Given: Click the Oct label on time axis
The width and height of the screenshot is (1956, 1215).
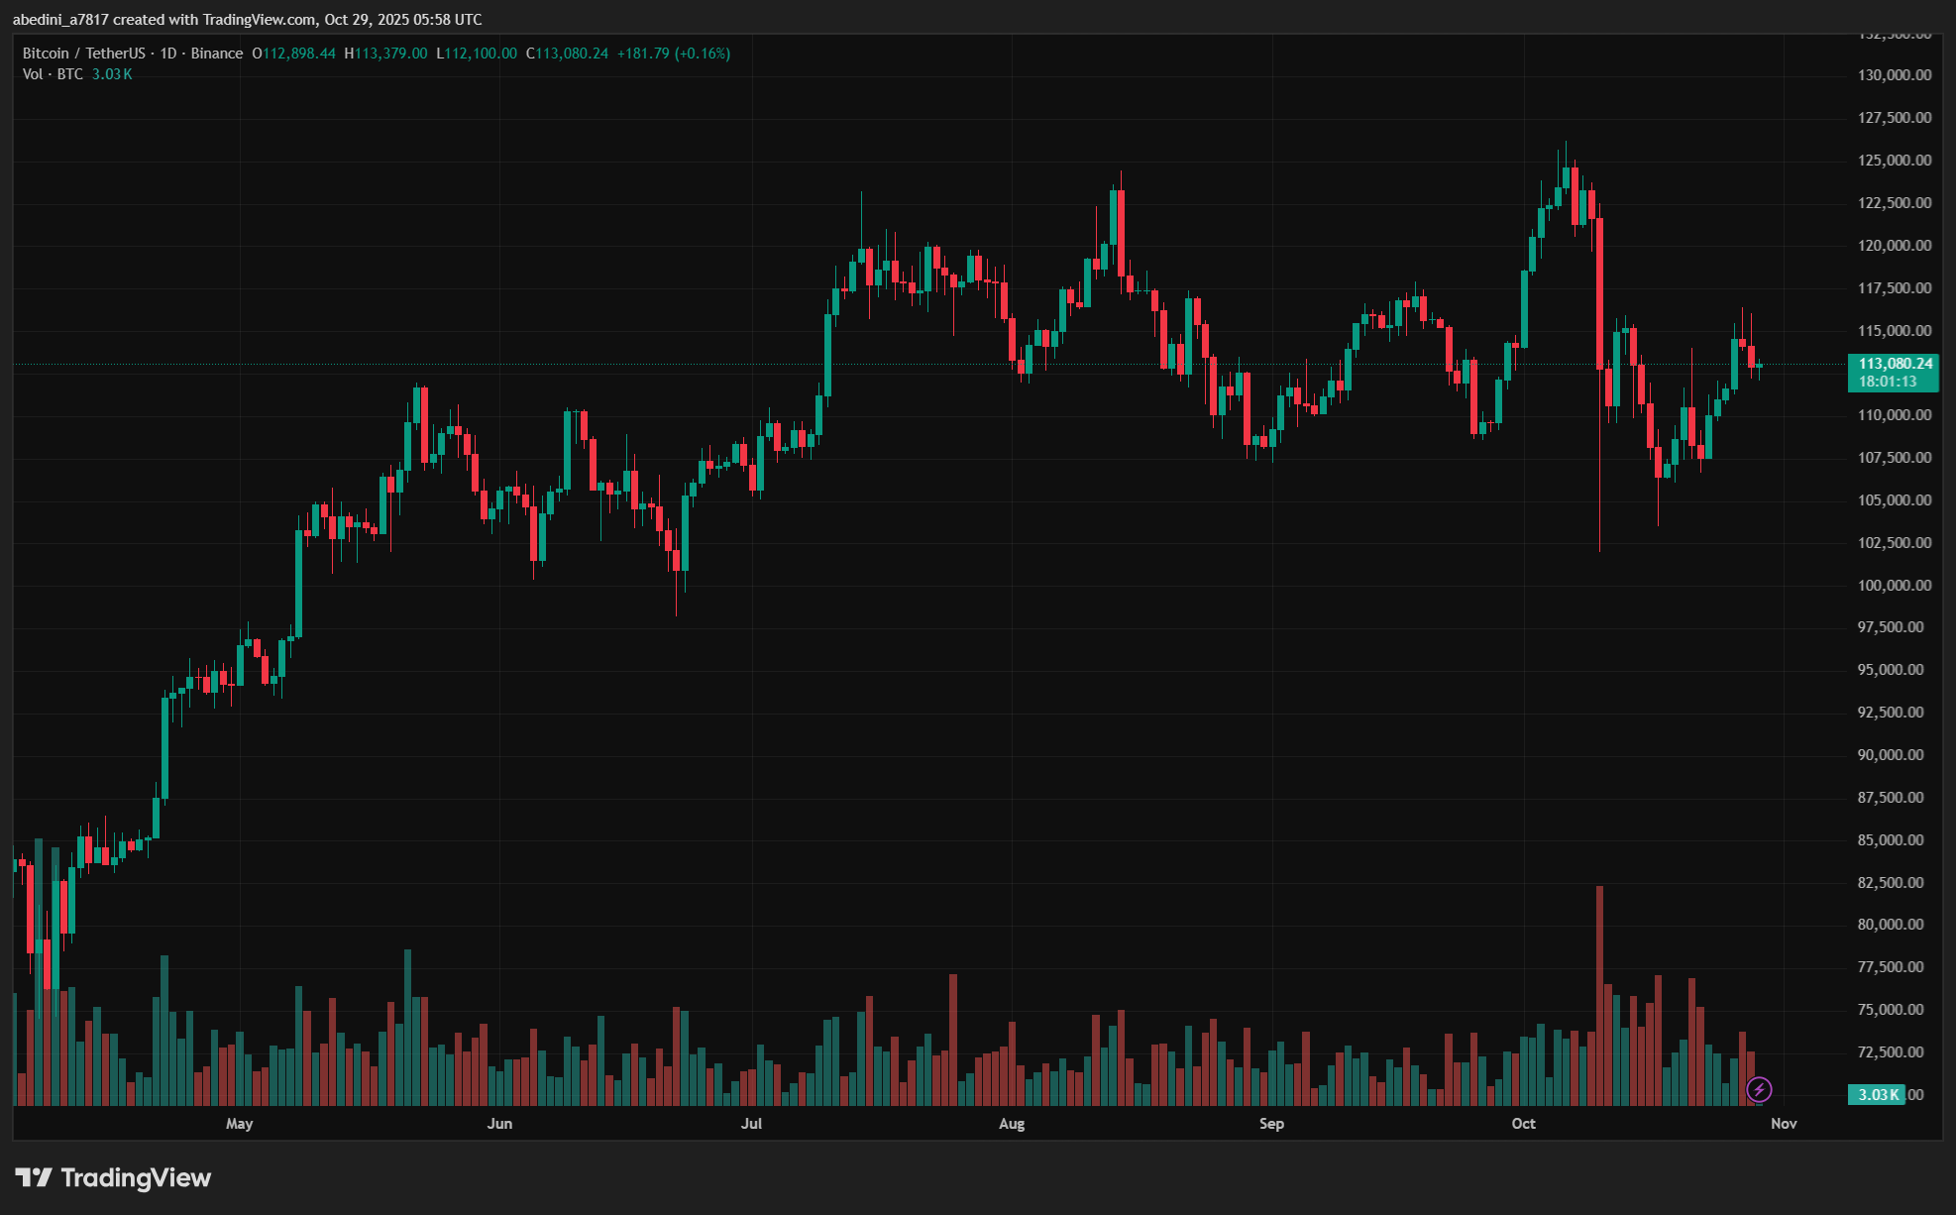Looking at the screenshot, I should (1523, 1123).
